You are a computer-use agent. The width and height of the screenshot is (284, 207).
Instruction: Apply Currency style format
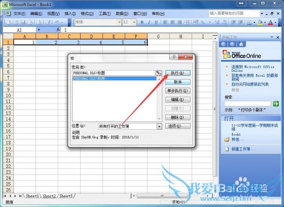tap(196, 22)
